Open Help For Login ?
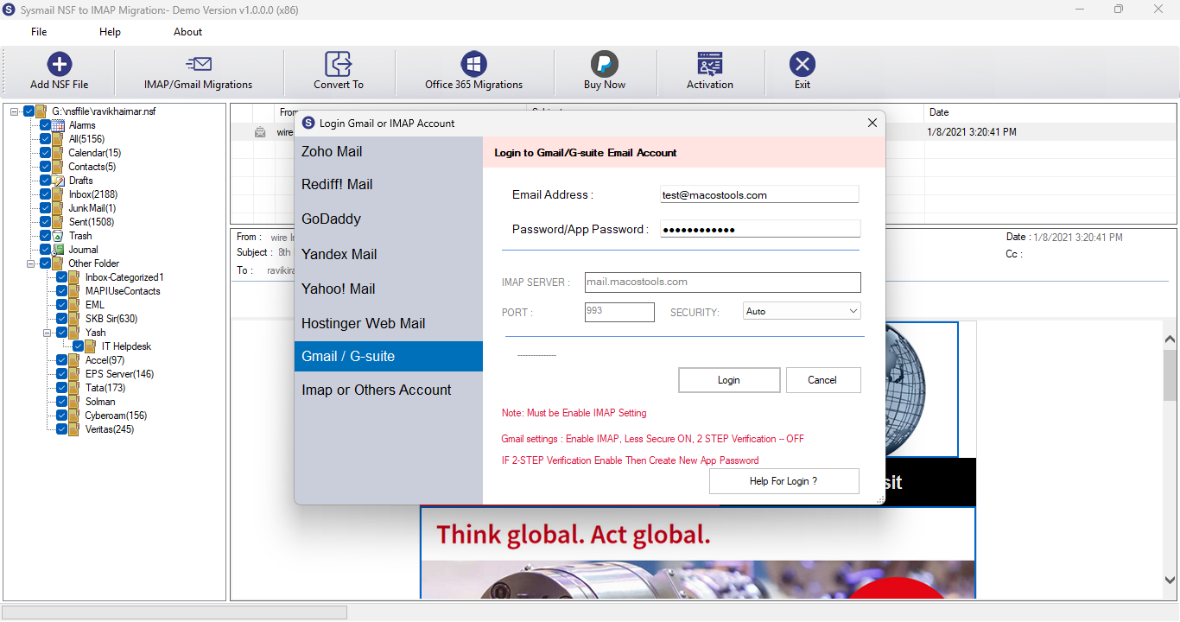Image resolution: width=1180 pixels, height=622 pixels. click(784, 481)
